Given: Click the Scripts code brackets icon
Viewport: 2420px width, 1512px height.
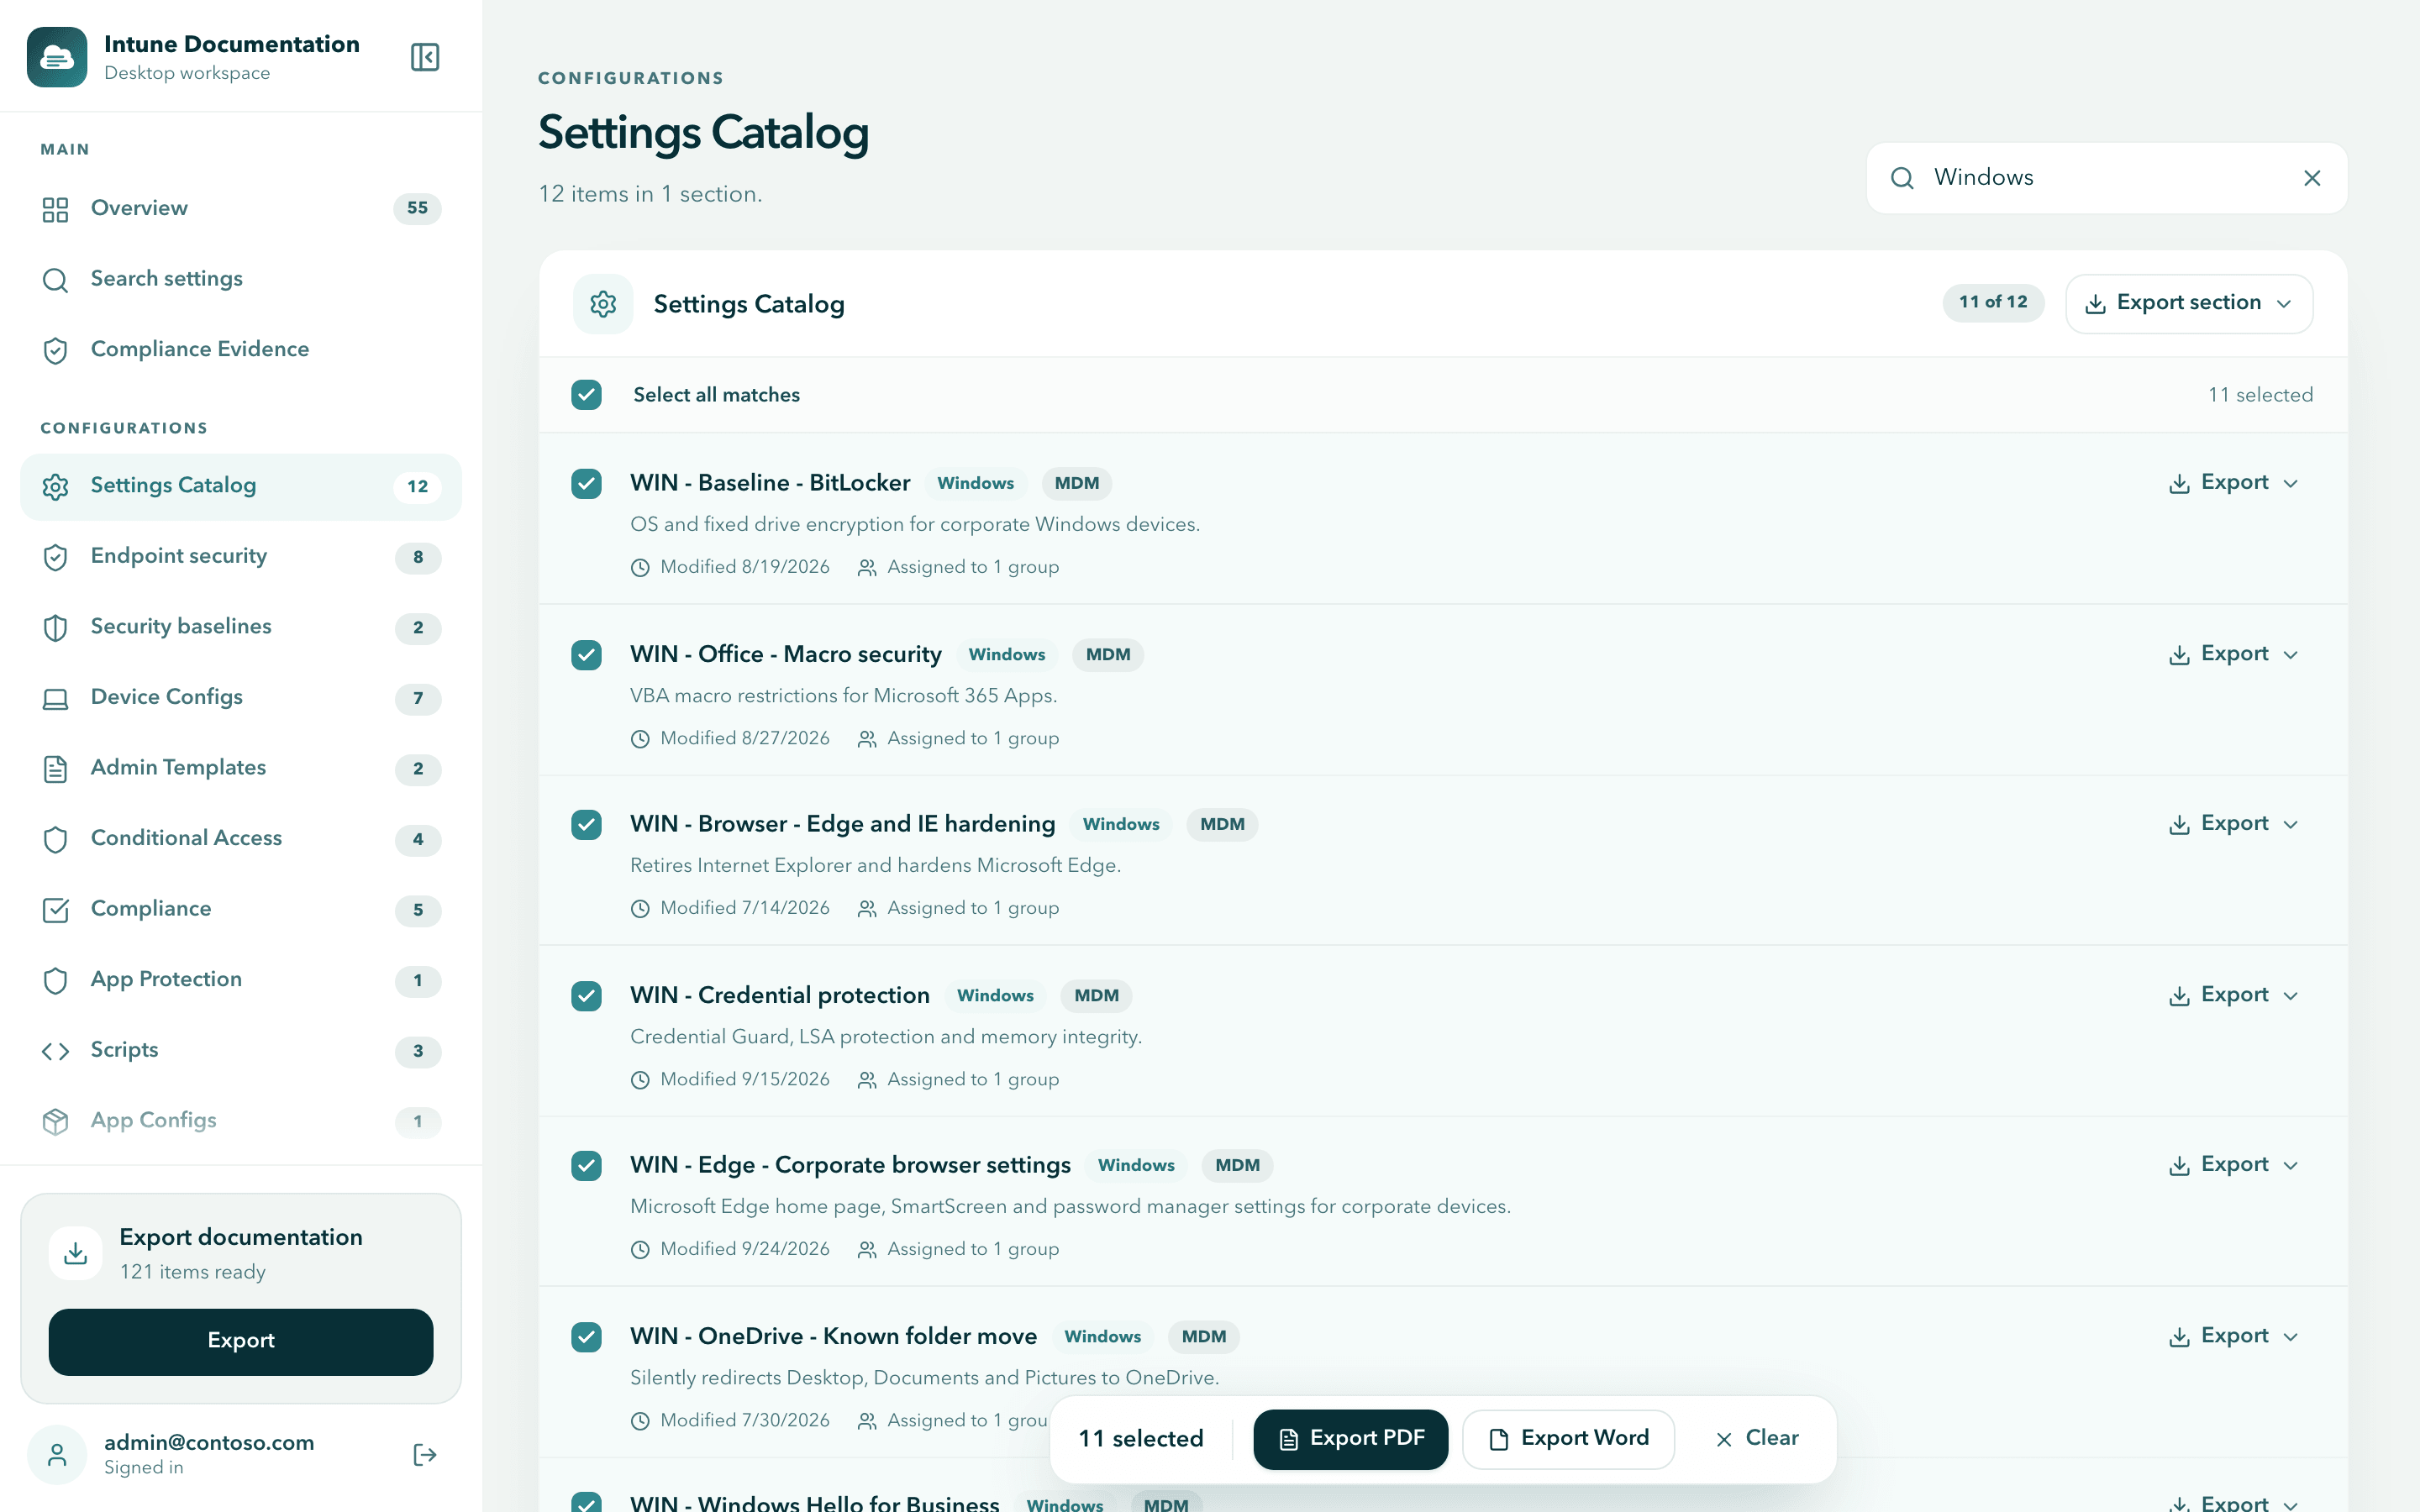Looking at the screenshot, I should pyautogui.click(x=56, y=1051).
